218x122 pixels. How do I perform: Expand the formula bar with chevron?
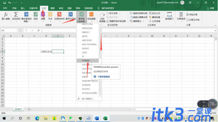click(215, 30)
